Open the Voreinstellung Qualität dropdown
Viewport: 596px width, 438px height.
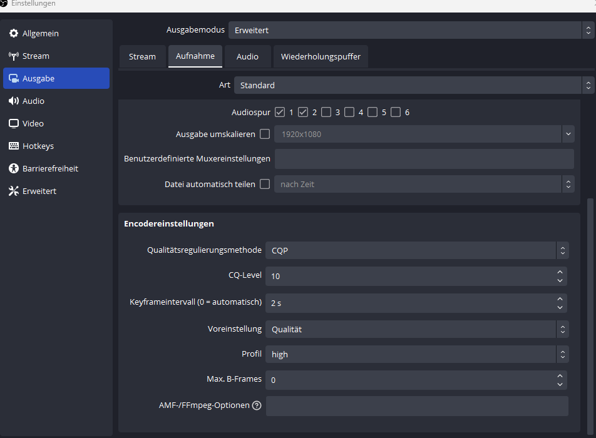point(417,329)
